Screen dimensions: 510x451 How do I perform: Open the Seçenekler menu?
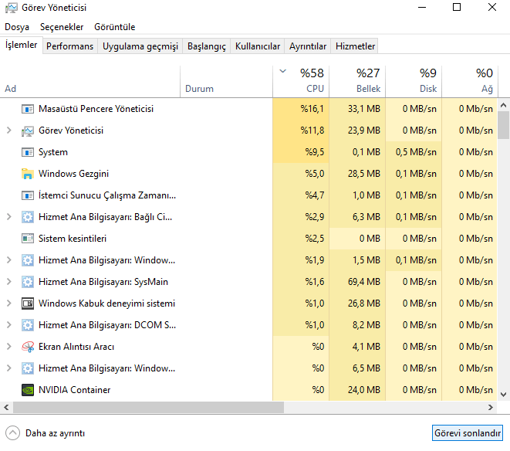(x=62, y=27)
